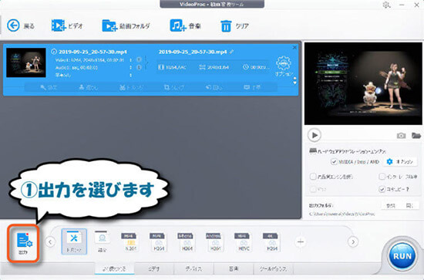This screenshot has width=424, height=280.
Task: Open the 効果 effects tool
Action: (49, 87)
